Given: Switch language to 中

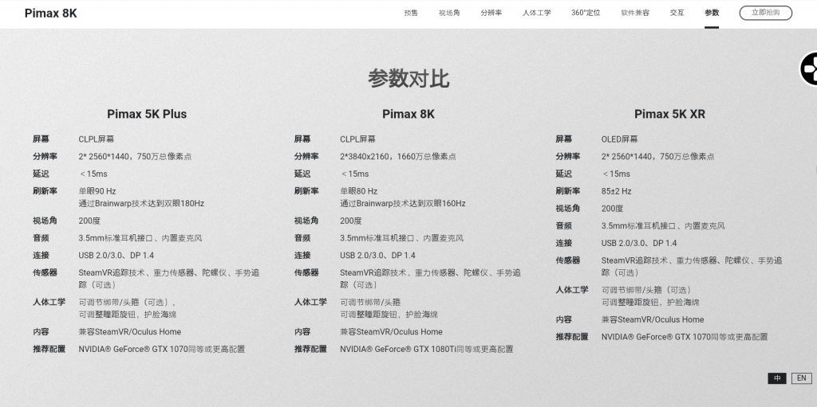Looking at the screenshot, I should click(777, 378).
